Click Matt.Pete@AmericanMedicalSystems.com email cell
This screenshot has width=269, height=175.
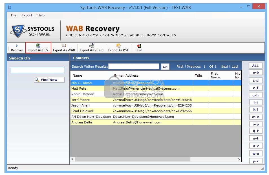(153, 88)
